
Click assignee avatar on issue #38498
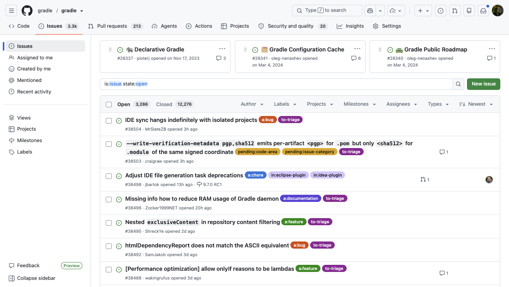[489, 180]
